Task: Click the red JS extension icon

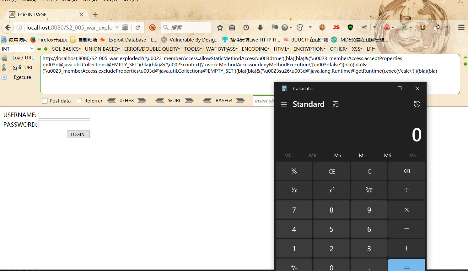Action: 336,27
